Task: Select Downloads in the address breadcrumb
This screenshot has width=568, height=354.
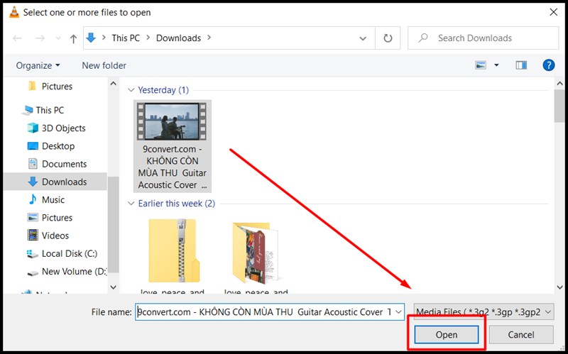Action: [178, 38]
